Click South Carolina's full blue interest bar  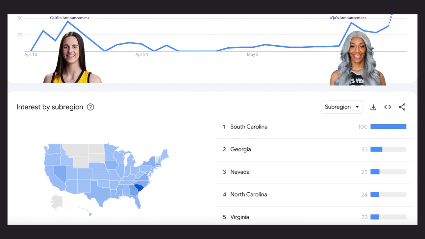click(x=388, y=127)
